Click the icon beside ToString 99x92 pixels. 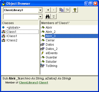coord(42,65)
